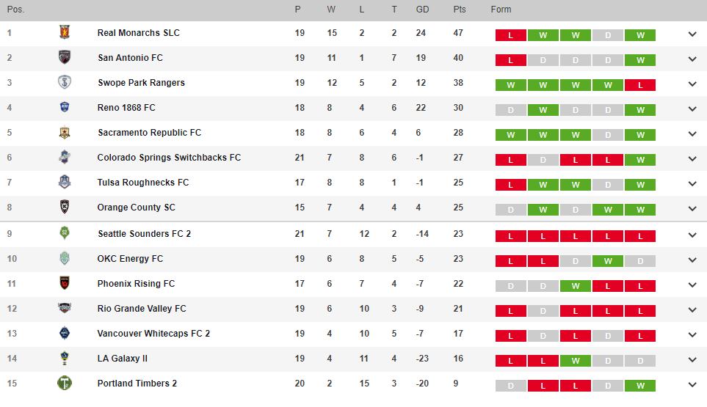Viewport: 707px width, 407px height.
Task: Expand the Vancouver Whitecaps FC 2 row
Action: tap(692, 334)
